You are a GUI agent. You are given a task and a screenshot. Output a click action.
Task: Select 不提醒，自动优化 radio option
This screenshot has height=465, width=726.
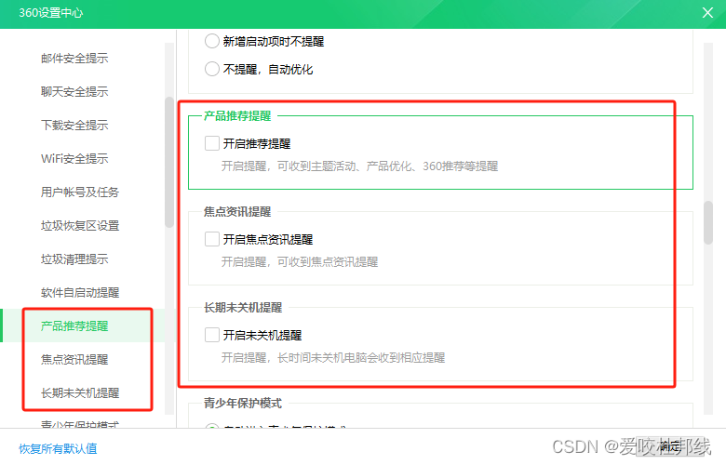pos(212,69)
